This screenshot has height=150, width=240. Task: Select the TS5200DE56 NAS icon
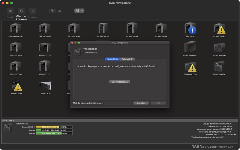coord(219,47)
